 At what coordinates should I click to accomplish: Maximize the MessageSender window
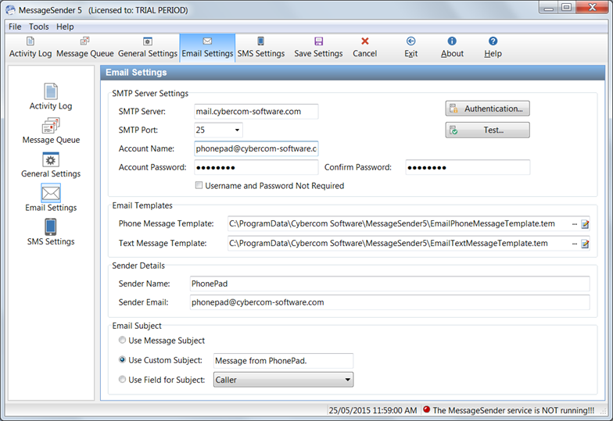566,7
